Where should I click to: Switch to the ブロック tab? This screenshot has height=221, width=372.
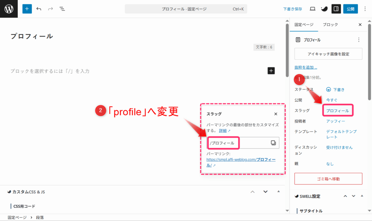[x=330, y=25]
